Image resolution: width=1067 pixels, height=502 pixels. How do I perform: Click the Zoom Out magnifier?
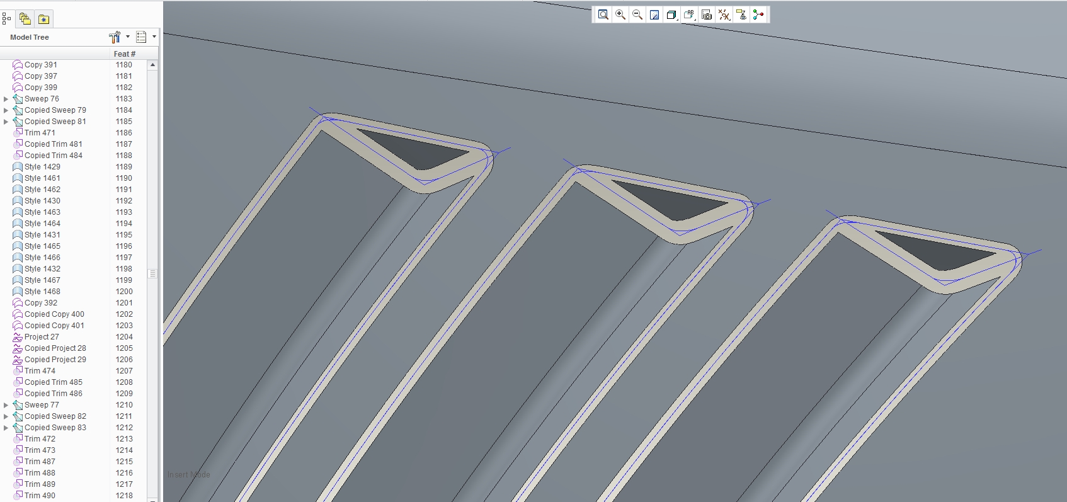tap(637, 14)
